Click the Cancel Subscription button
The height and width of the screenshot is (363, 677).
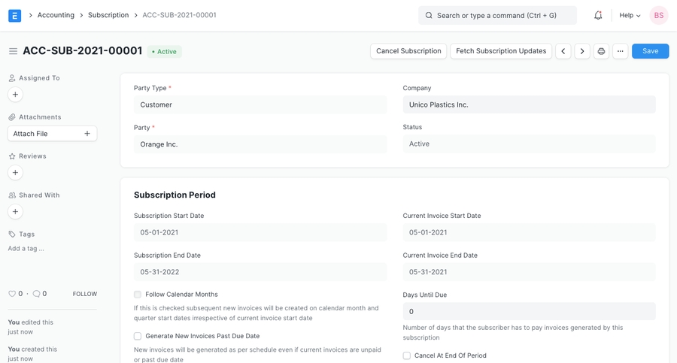(408, 51)
